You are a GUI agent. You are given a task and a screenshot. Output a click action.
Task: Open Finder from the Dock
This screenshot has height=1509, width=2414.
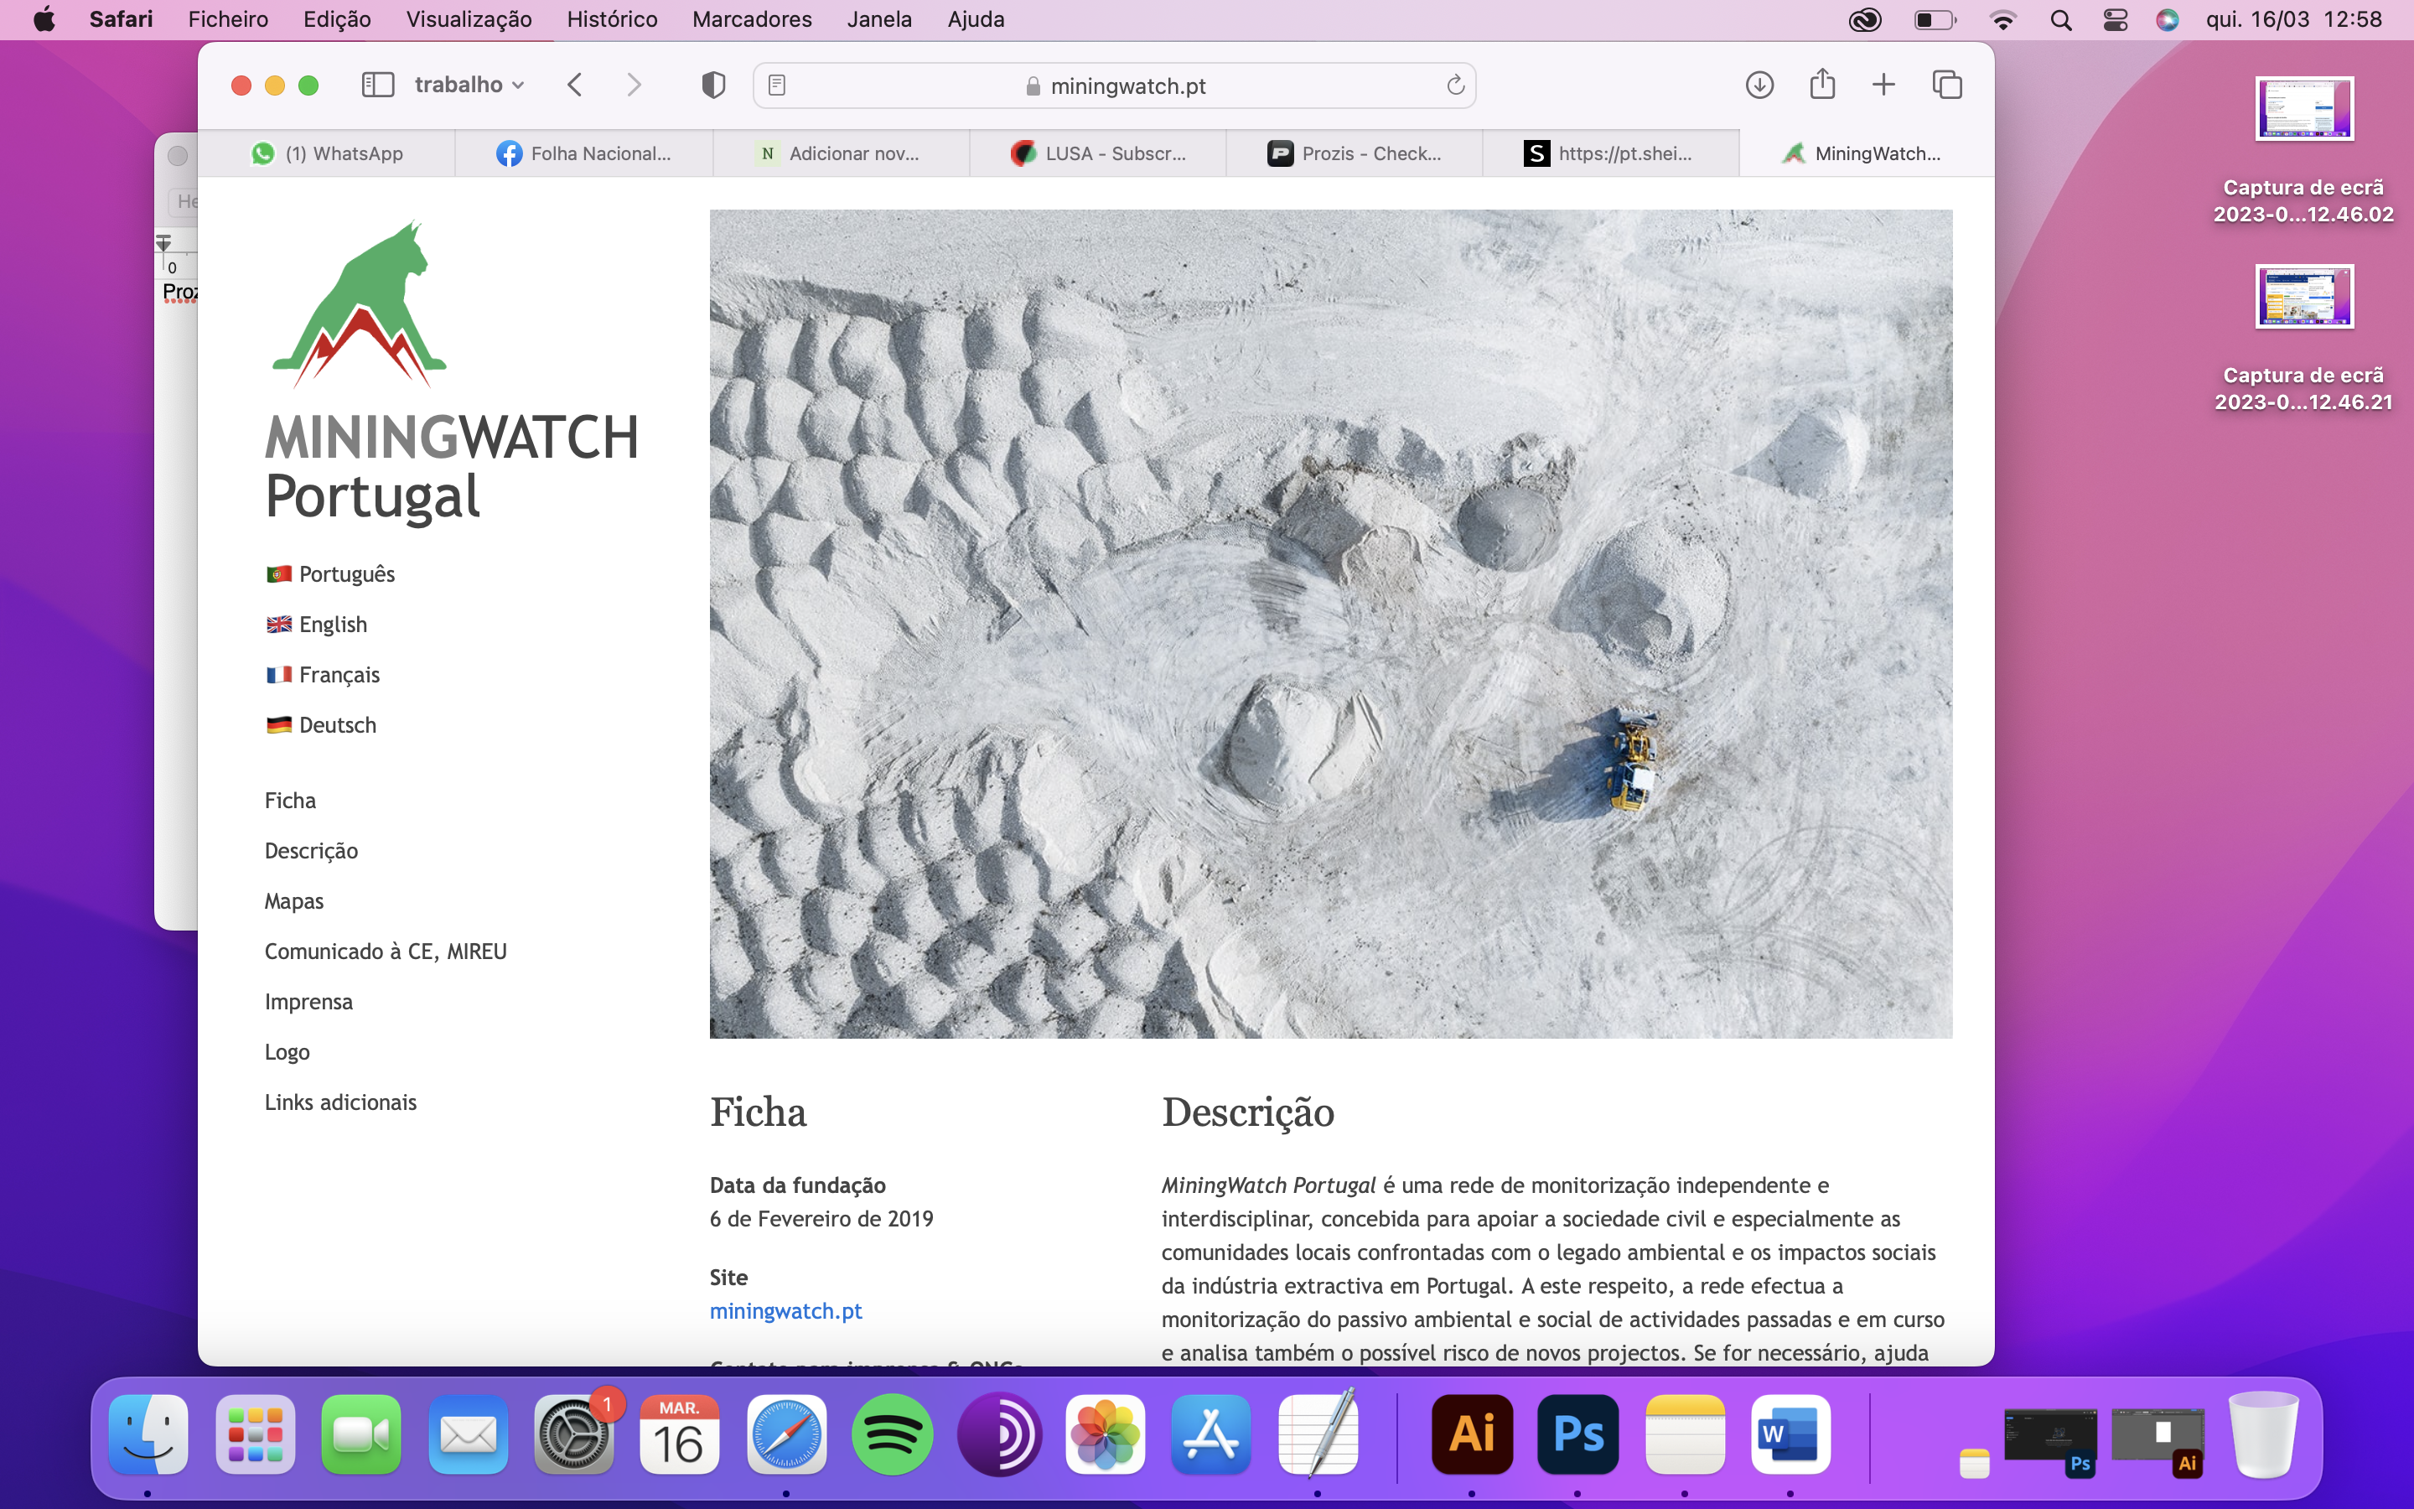click(x=148, y=1435)
